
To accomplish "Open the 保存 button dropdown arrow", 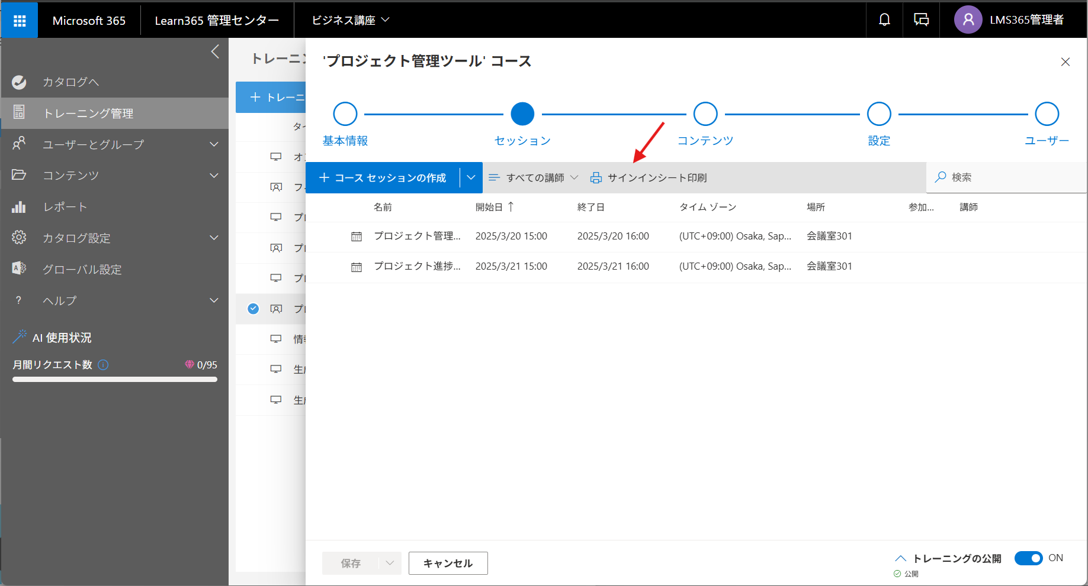I will (390, 563).
